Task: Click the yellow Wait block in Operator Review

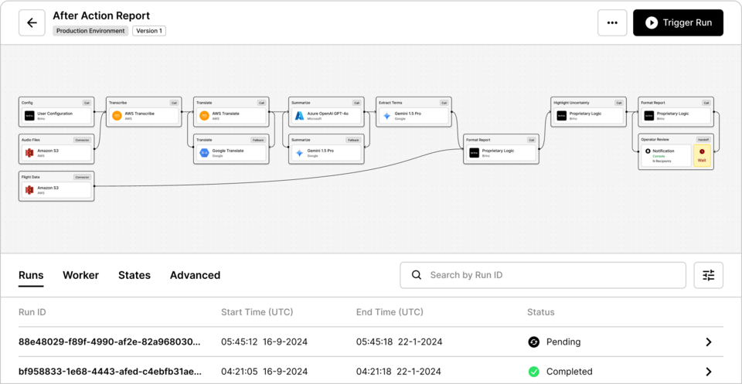Action: point(702,156)
